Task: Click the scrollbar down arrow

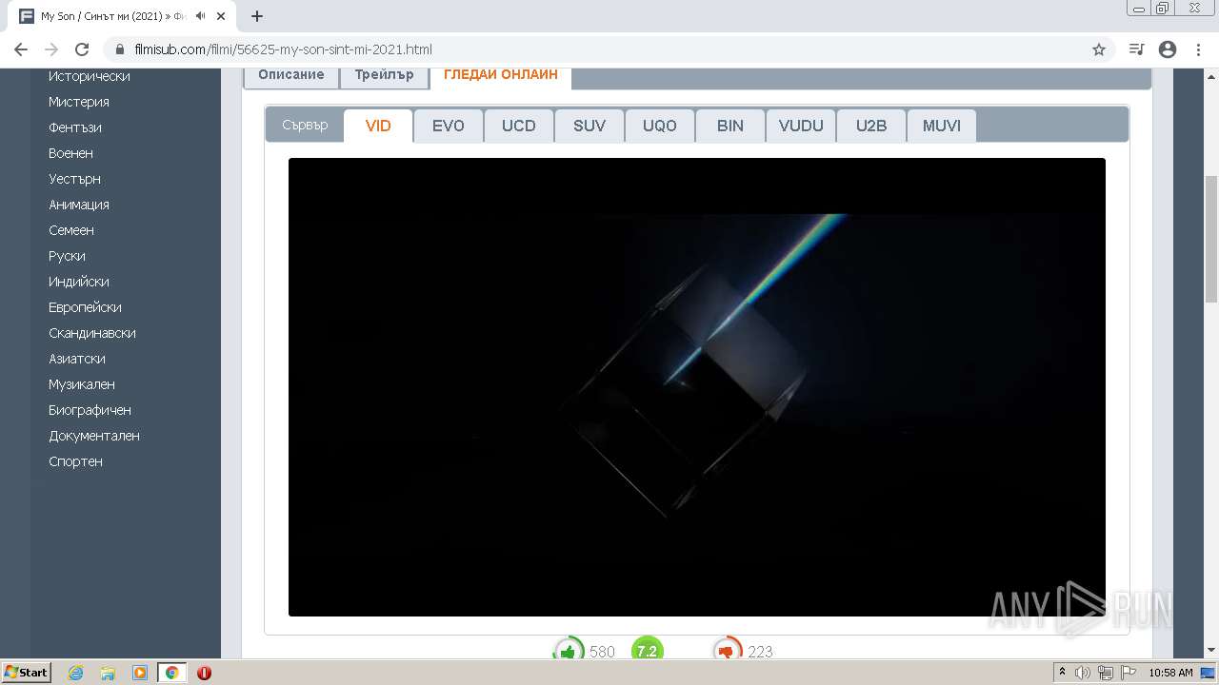Action: [x=1211, y=650]
